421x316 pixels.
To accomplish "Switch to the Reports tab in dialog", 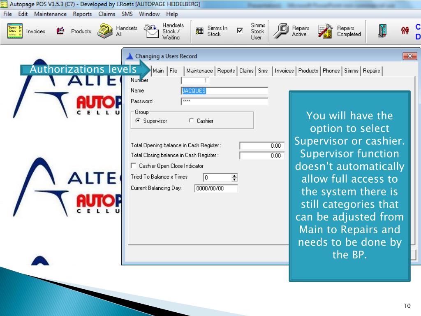I will click(226, 71).
